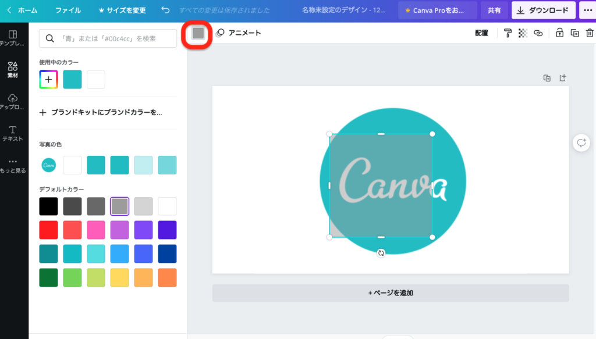Screen dimensions: 596x339
Task: Click the duplicate page icon above canvas
Action: click(547, 78)
